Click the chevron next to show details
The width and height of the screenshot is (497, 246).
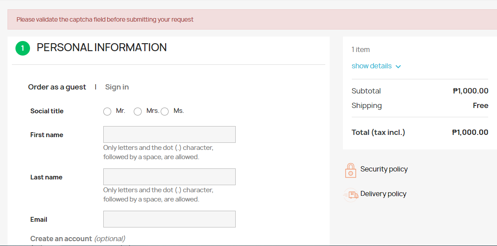(399, 67)
